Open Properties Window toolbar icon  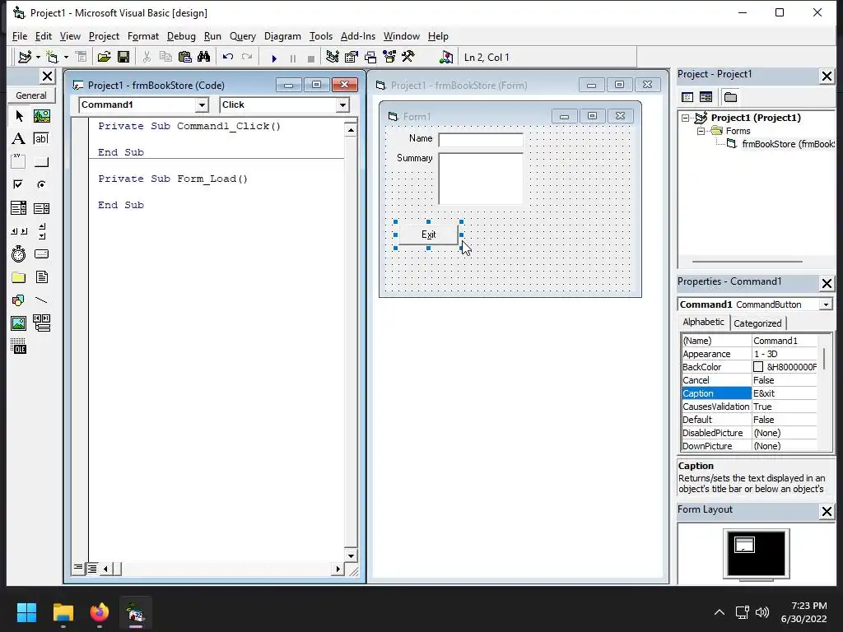351,57
